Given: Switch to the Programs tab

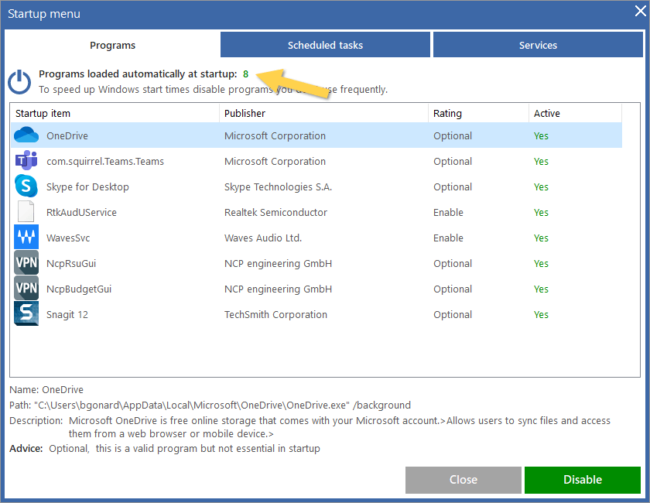Looking at the screenshot, I should 113,45.
